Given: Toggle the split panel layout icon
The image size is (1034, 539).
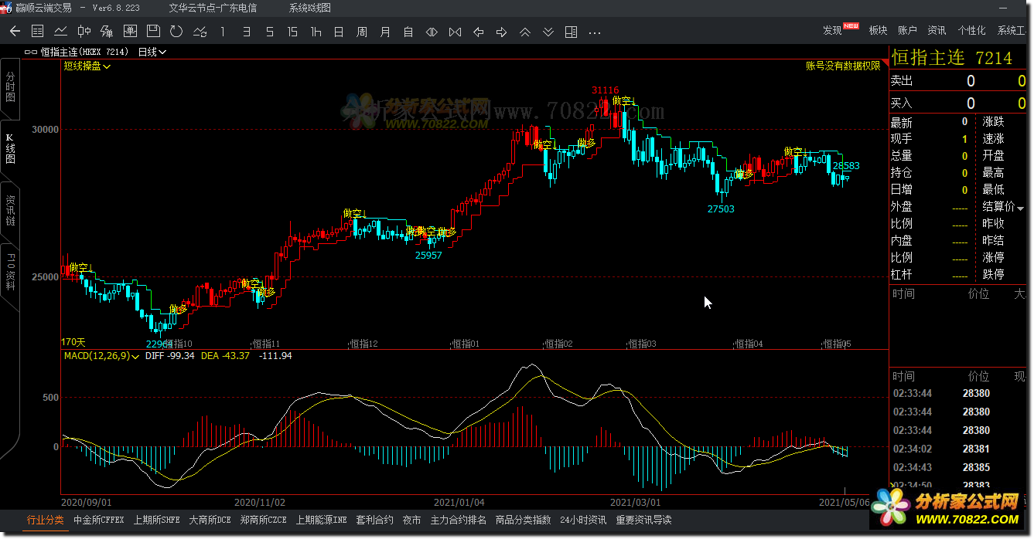Looking at the screenshot, I should pyautogui.click(x=571, y=32).
